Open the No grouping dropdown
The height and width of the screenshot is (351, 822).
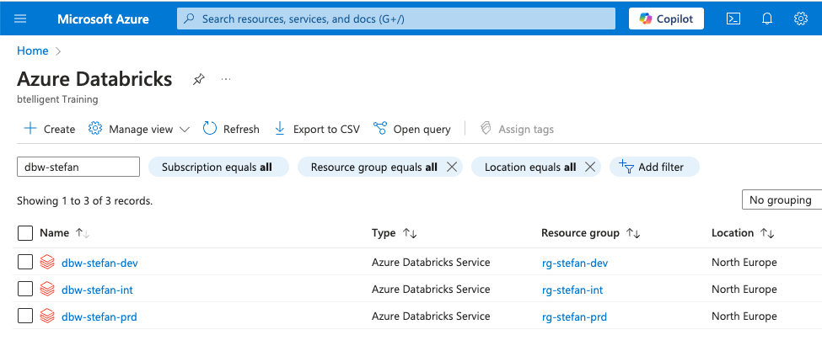tap(780, 200)
